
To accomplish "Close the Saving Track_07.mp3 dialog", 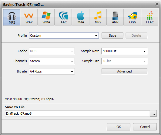I will 157,4.
